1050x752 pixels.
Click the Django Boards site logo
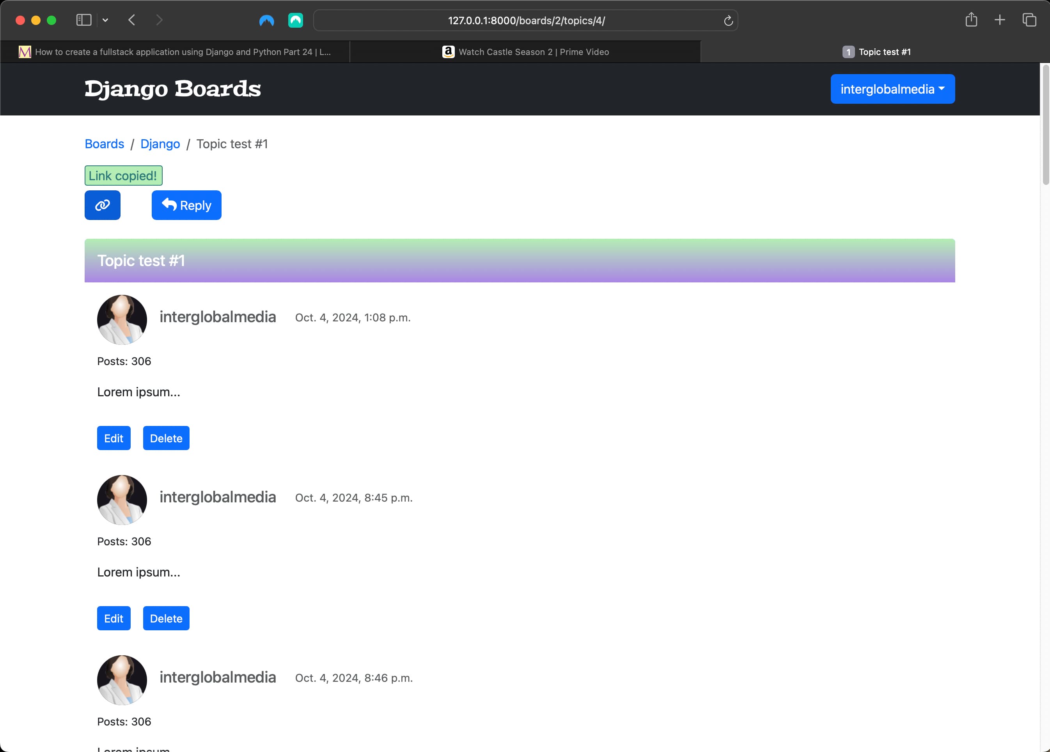point(173,89)
